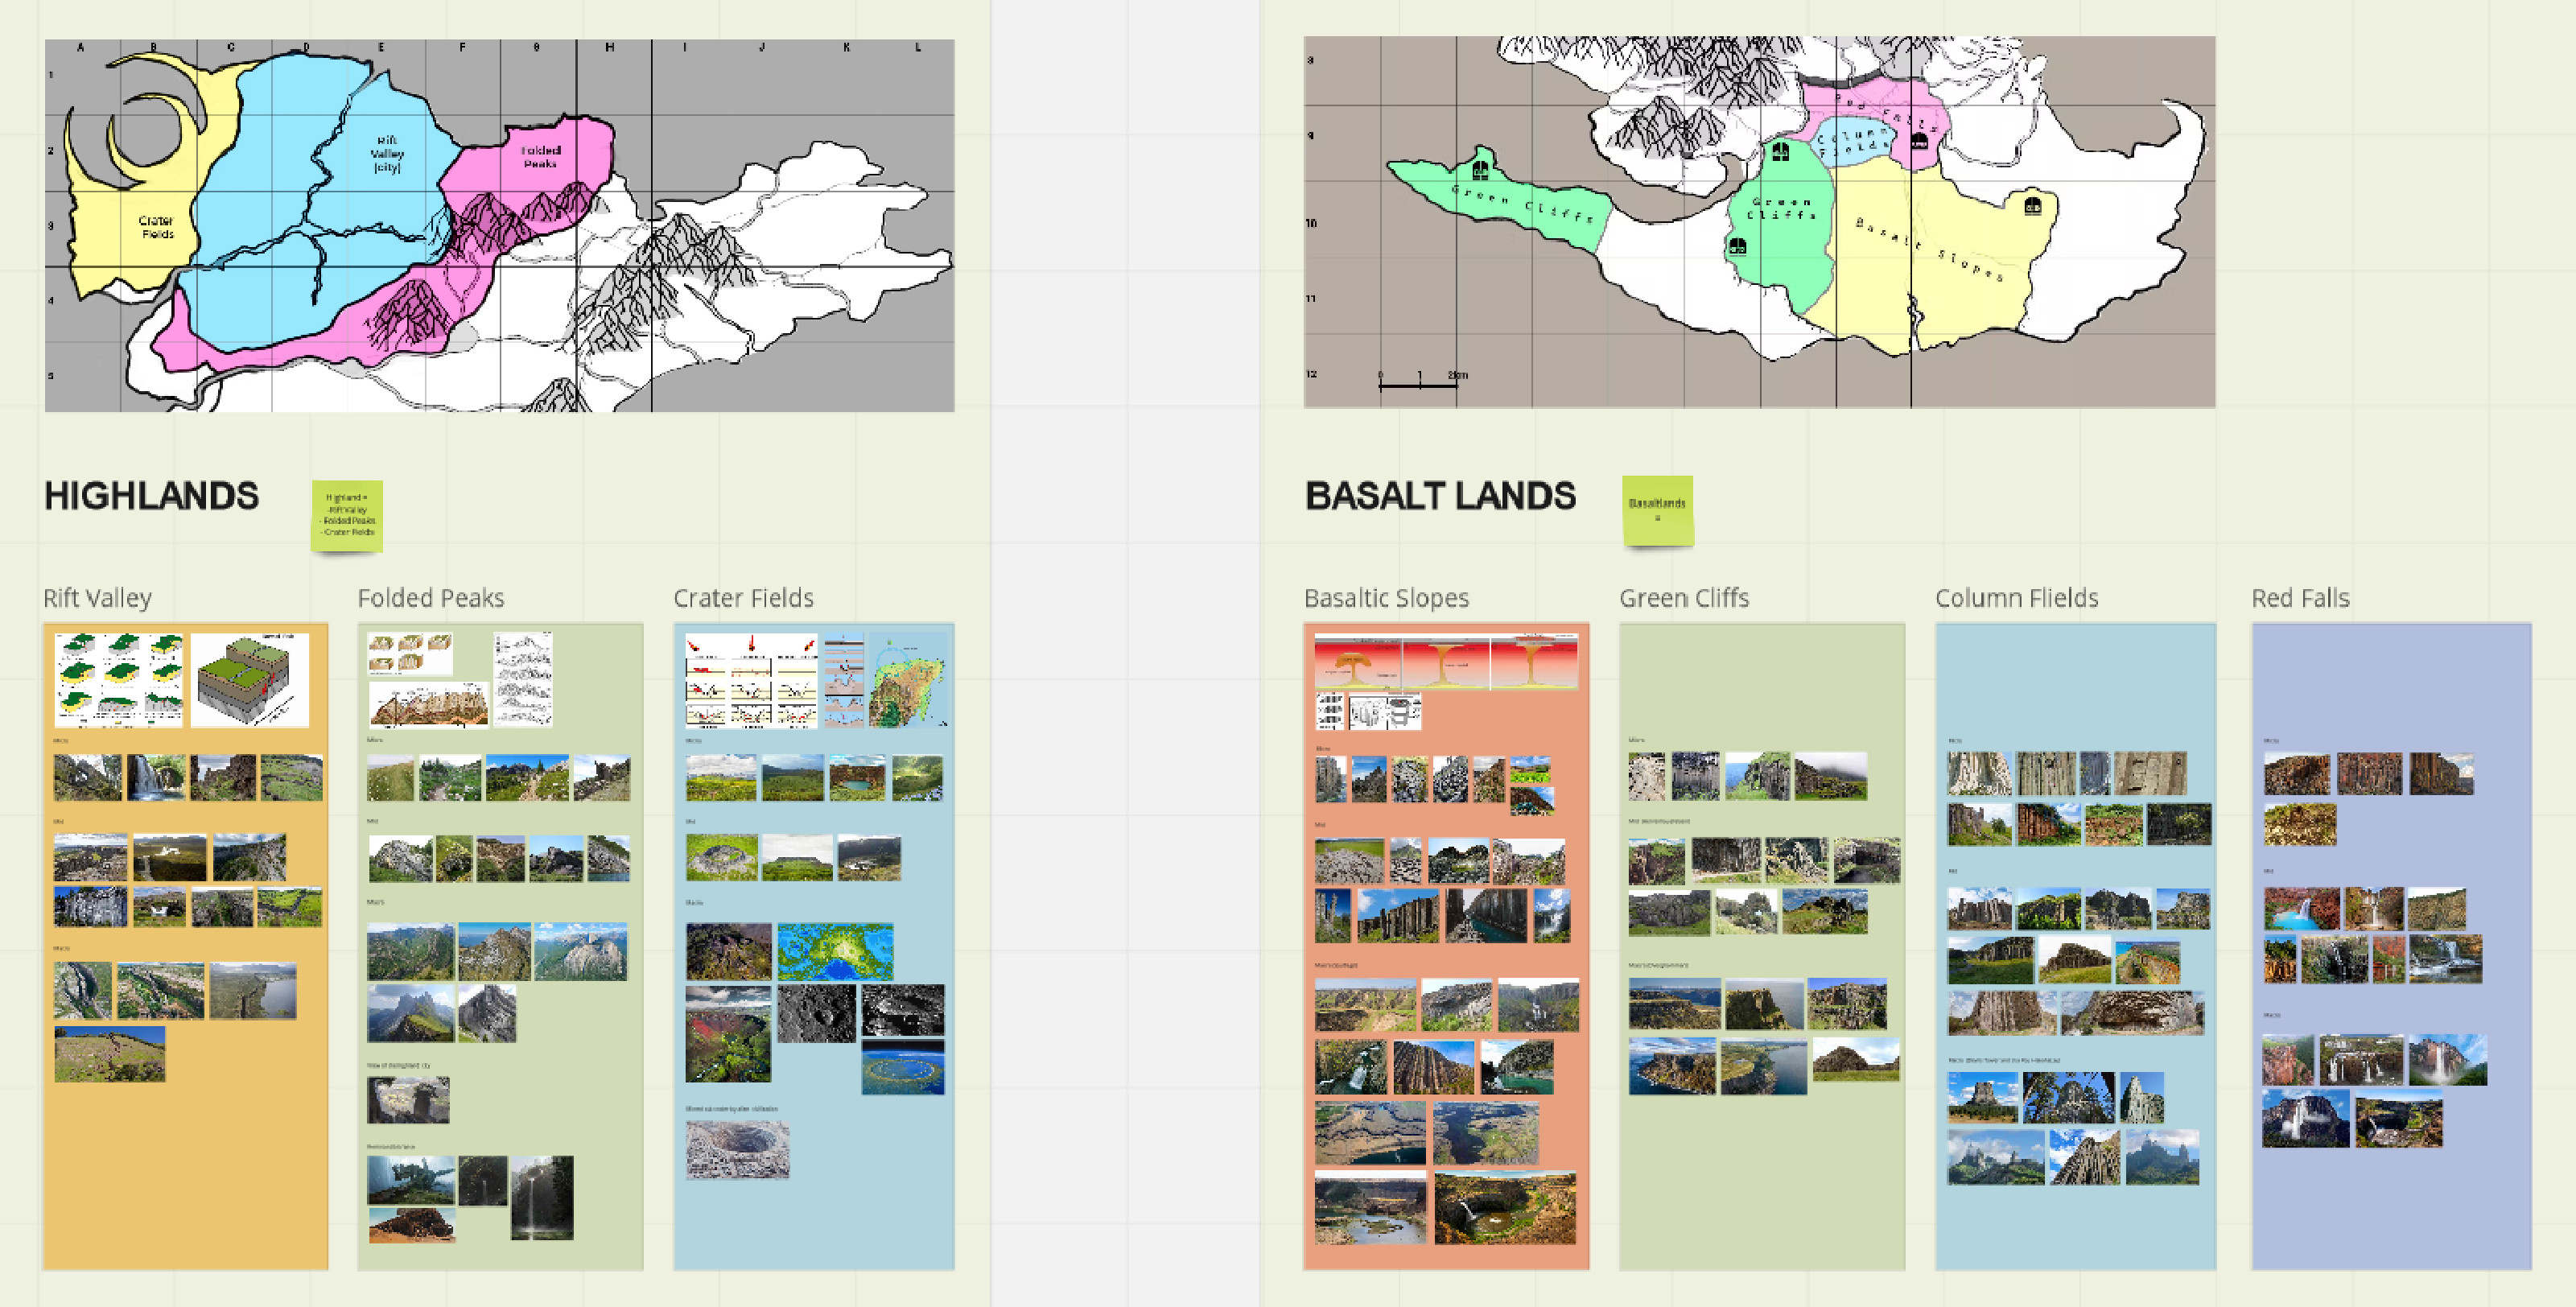2576x1307 pixels.
Task: Click the Rift Valley (city) label on map
Action: [387, 154]
